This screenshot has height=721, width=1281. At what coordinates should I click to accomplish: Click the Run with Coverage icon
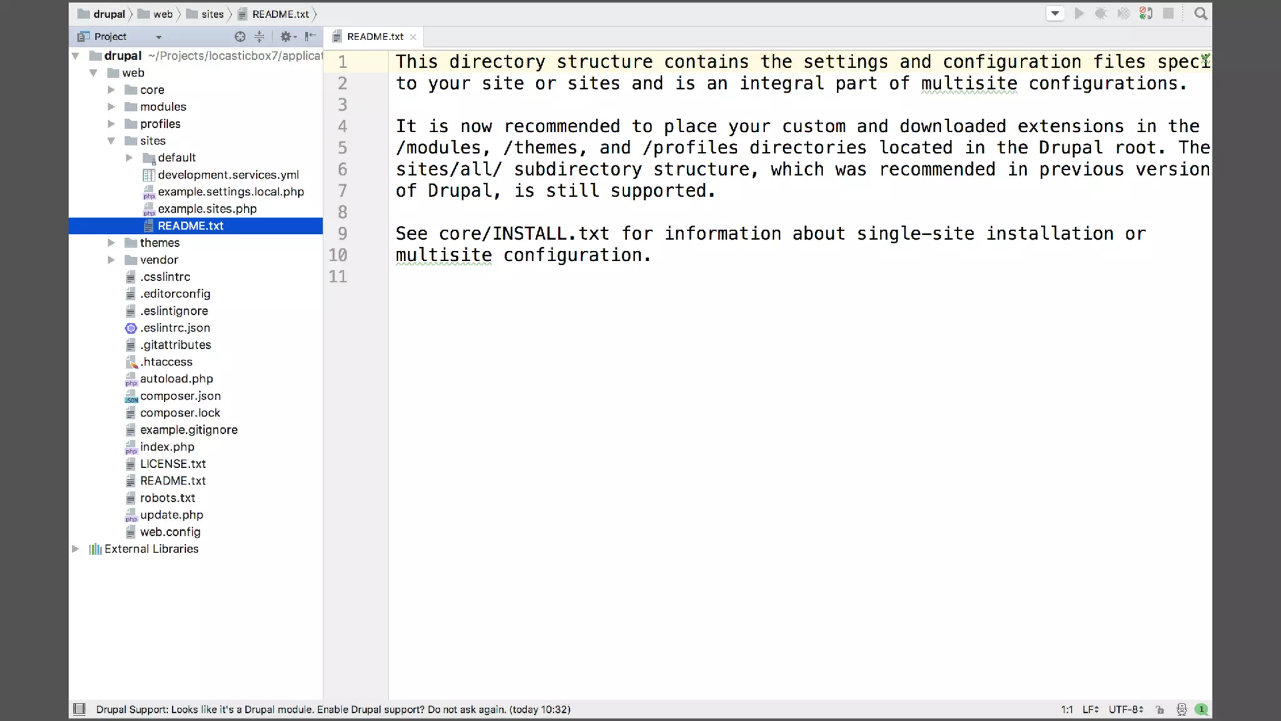click(x=1123, y=14)
